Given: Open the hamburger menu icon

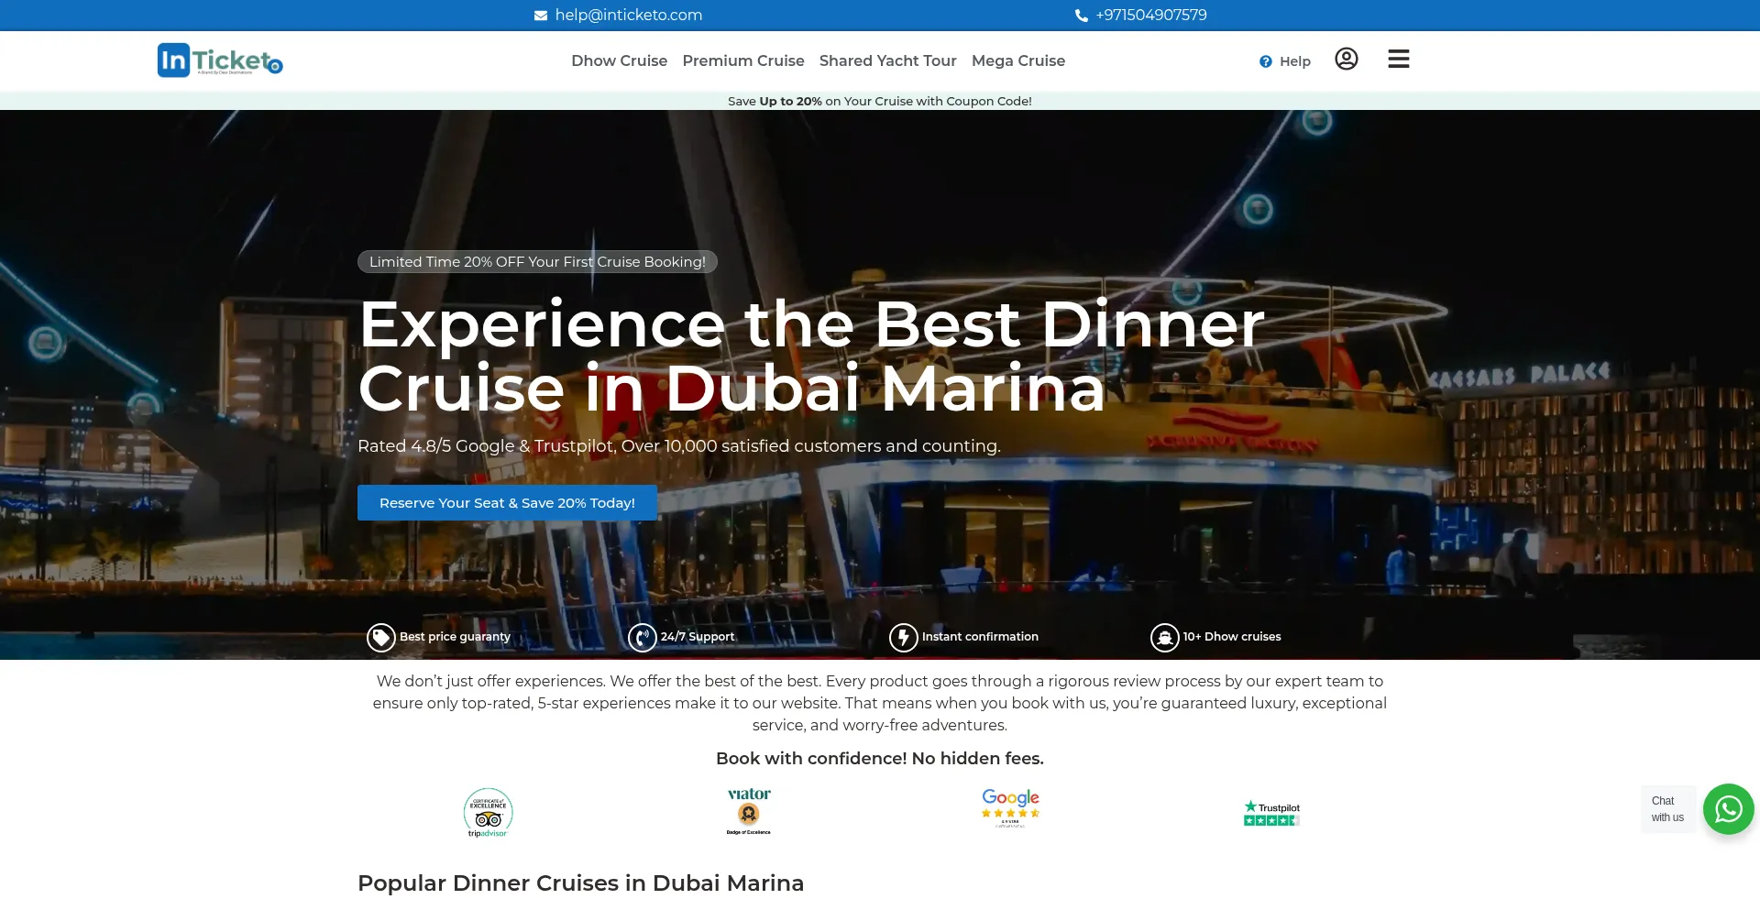Looking at the screenshot, I should pos(1398,60).
